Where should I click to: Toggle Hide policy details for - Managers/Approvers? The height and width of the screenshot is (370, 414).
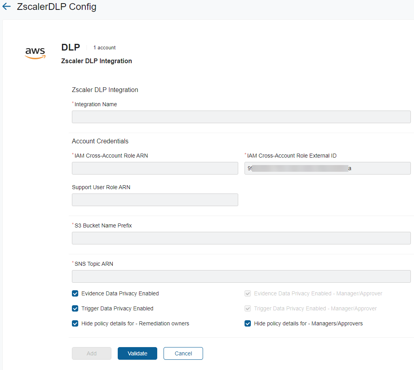tap(248, 323)
